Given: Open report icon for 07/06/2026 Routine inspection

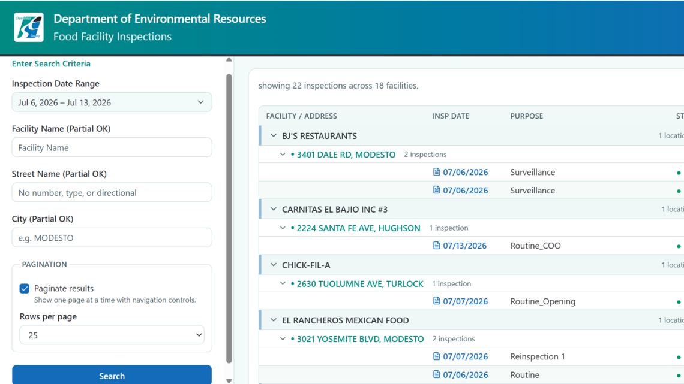Looking at the screenshot, I should pyautogui.click(x=436, y=374).
